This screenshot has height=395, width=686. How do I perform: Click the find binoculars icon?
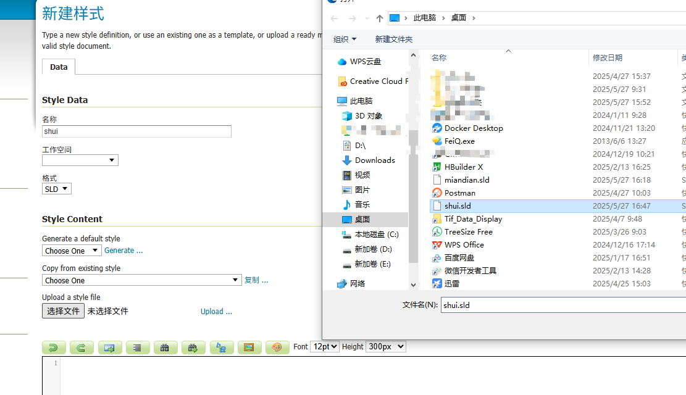(x=165, y=347)
